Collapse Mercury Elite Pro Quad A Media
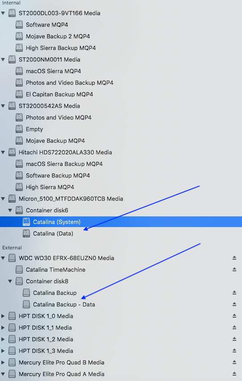This screenshot has height=381, width=242. pyautogui.click(x=3, y=374)
